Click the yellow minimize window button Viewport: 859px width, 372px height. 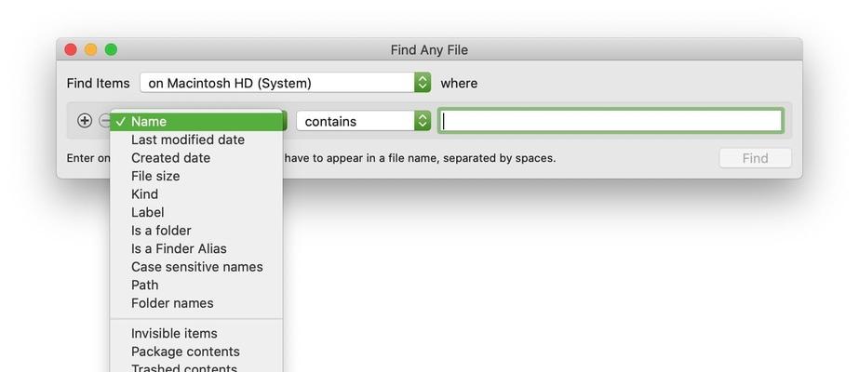point(91,50)
